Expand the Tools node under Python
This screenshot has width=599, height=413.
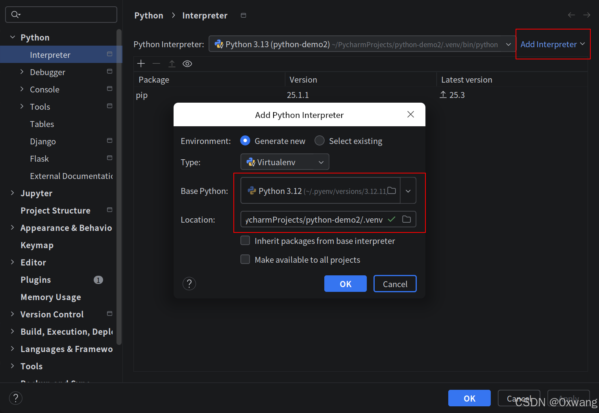pyautogui.click(x=22, y=106)
